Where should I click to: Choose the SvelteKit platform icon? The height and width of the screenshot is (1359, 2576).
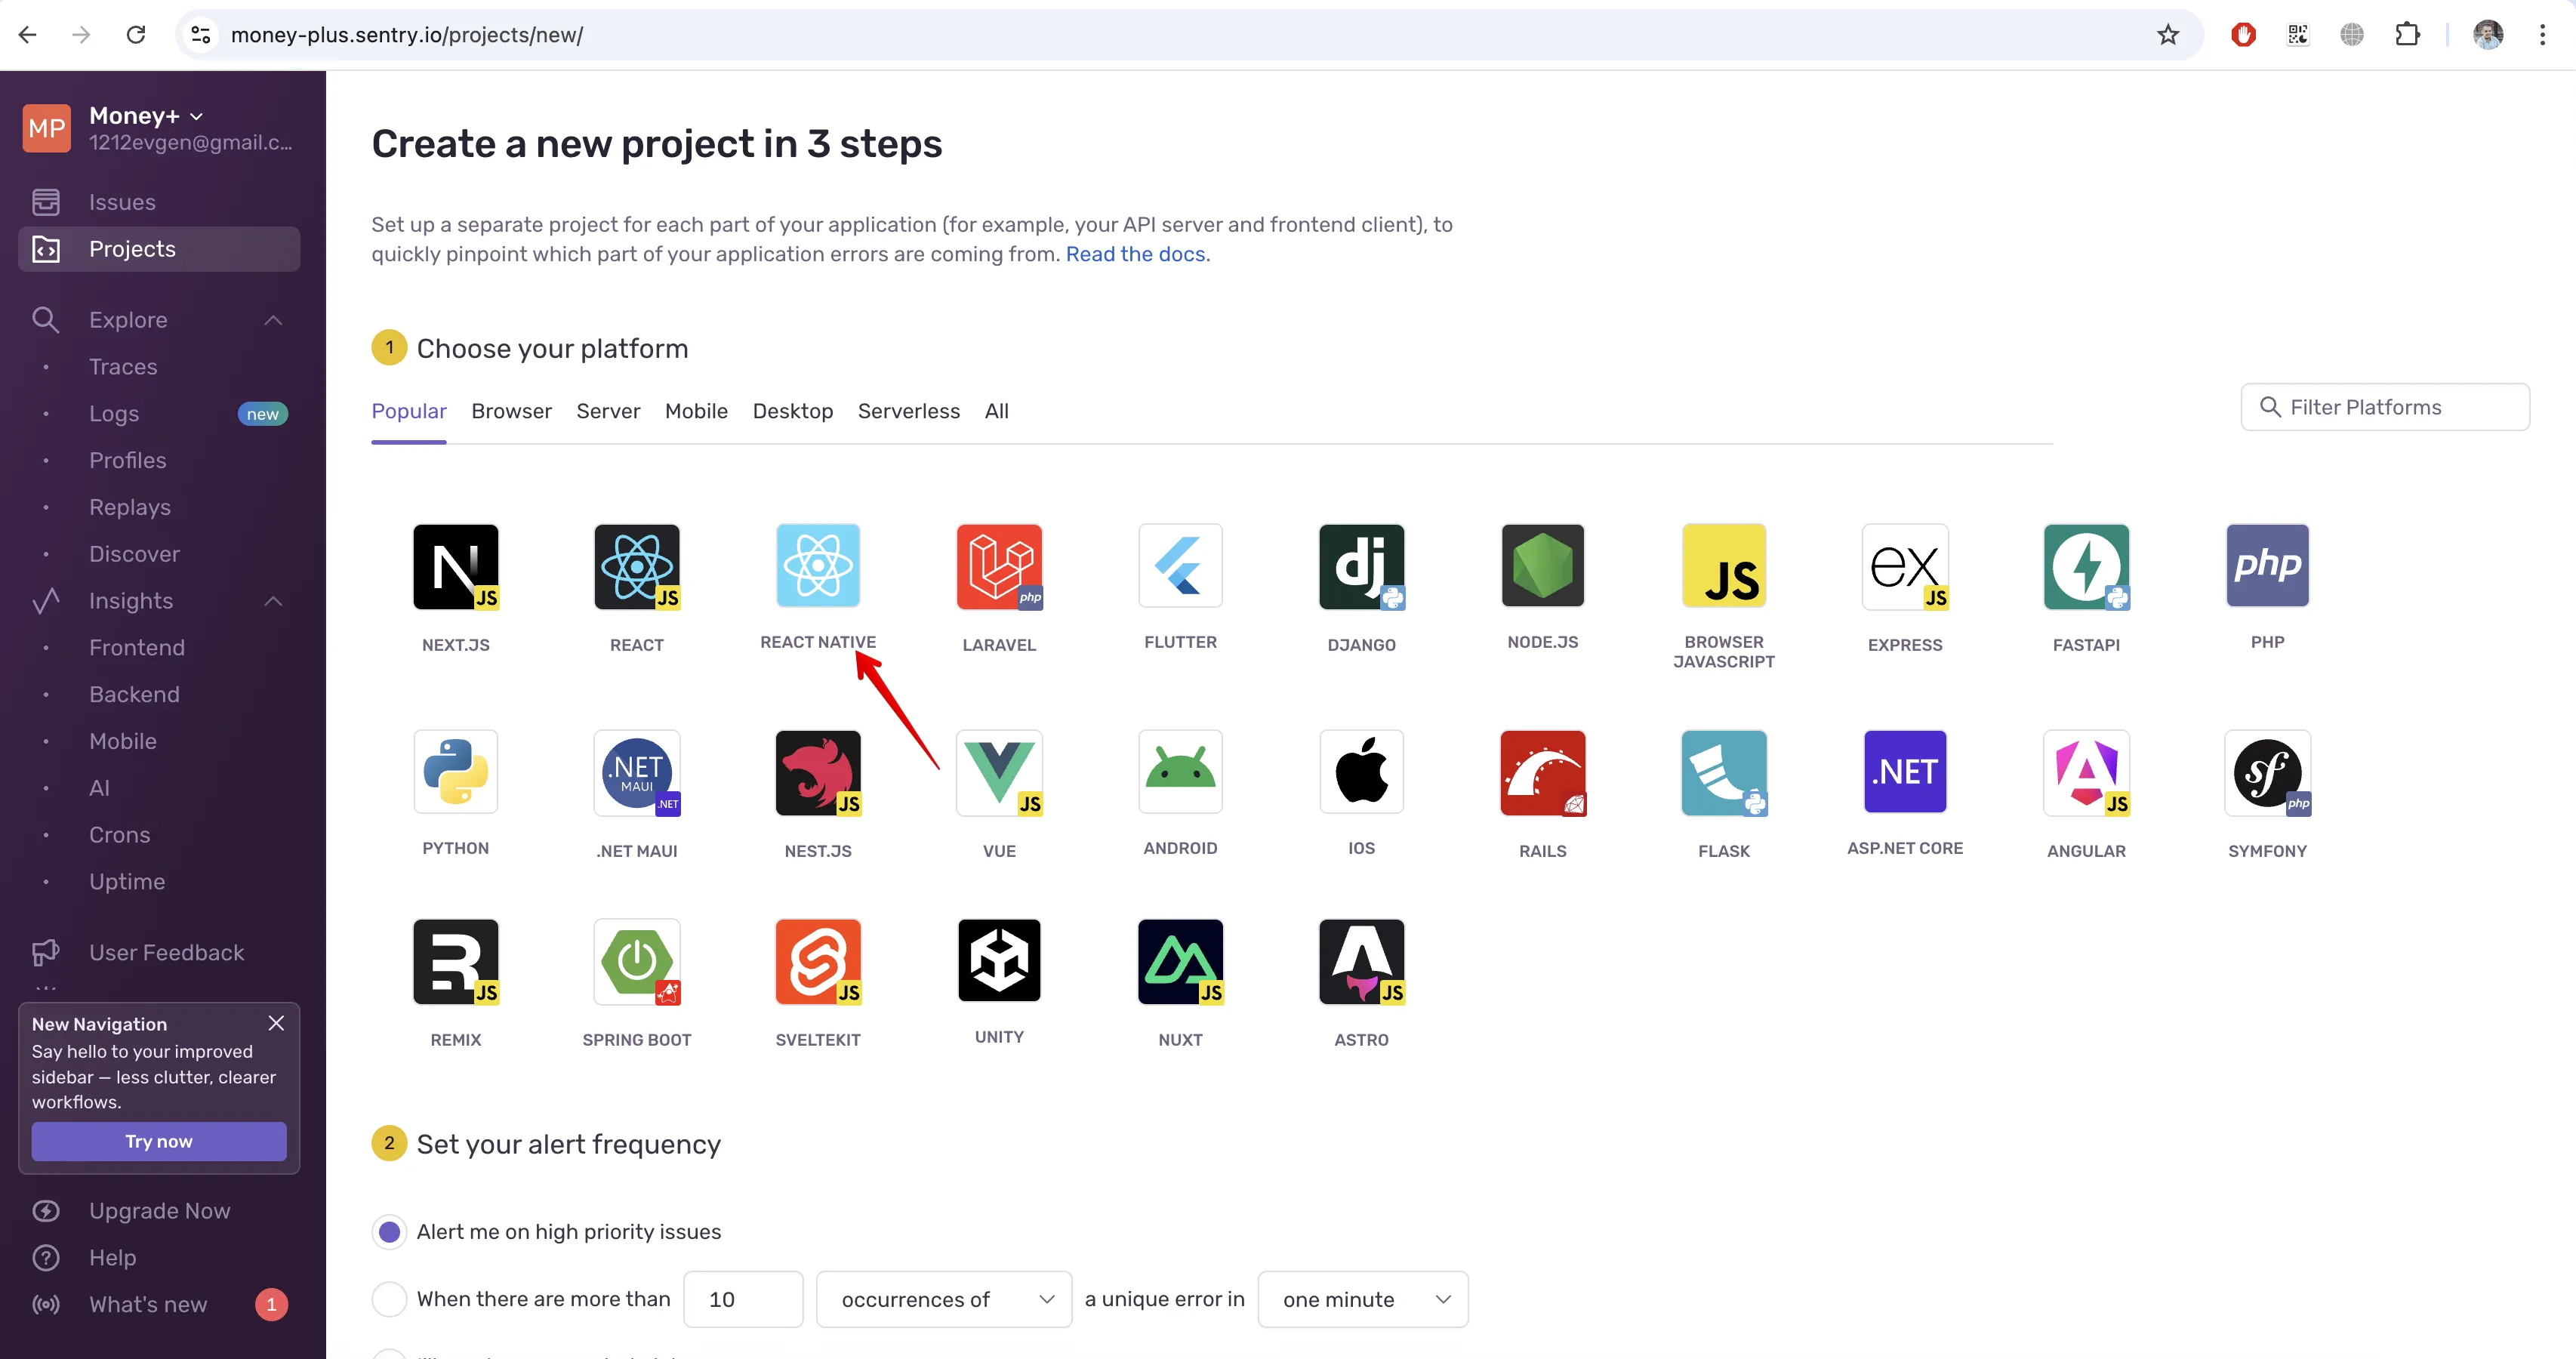click(818, 962)
